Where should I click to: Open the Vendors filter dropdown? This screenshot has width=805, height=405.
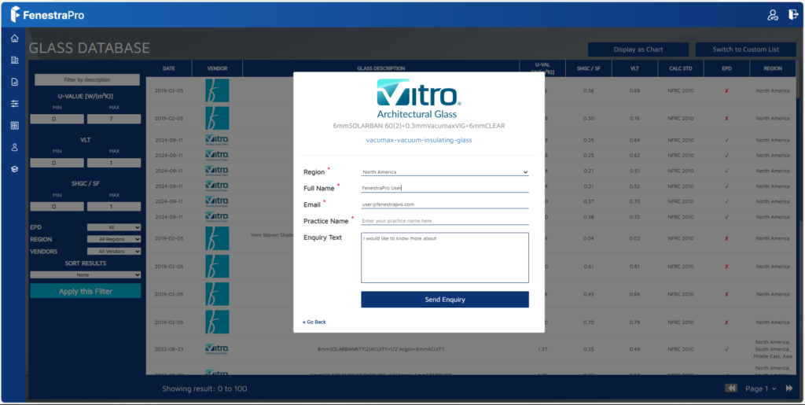coord(113,252)
